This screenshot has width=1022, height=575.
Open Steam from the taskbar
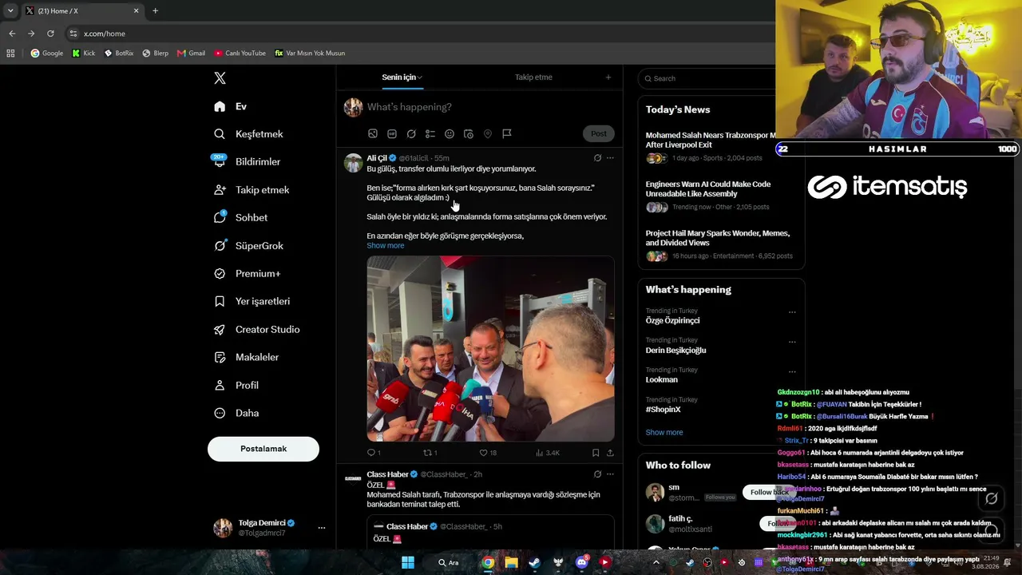(534, 562)
